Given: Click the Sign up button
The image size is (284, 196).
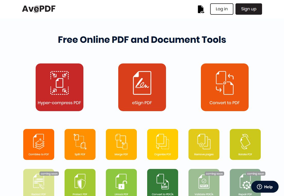Looking at the screenshot, I should [x=249, y=9].
